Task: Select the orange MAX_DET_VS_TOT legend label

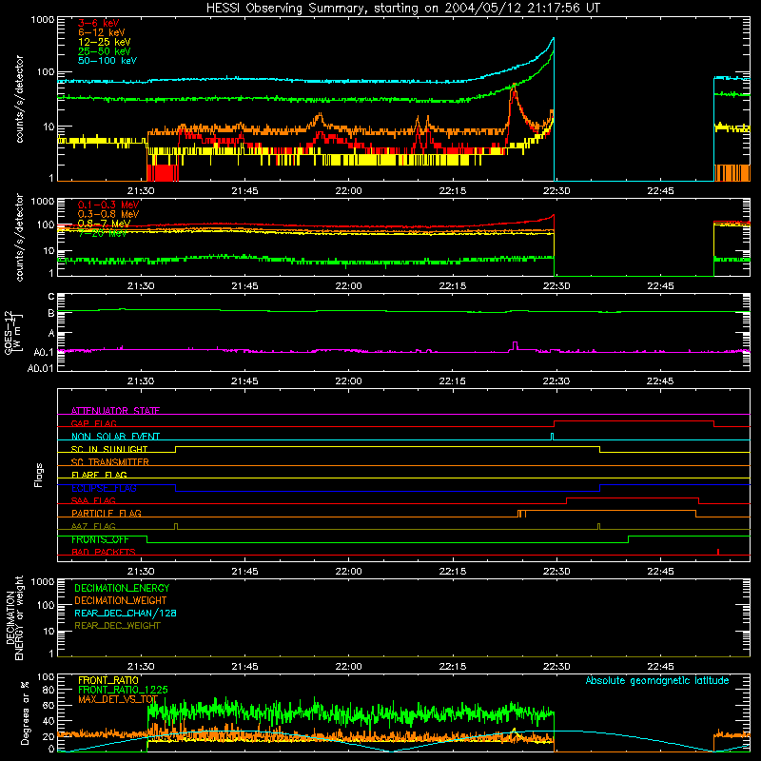Action: click(x=118, y=699)
